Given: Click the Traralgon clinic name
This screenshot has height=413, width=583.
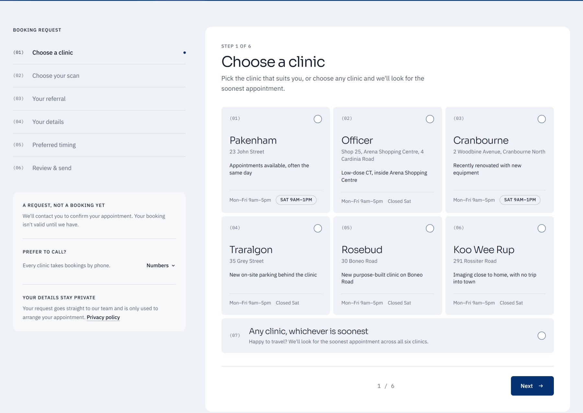Looking at the screenshot, I should pos(251,250).
